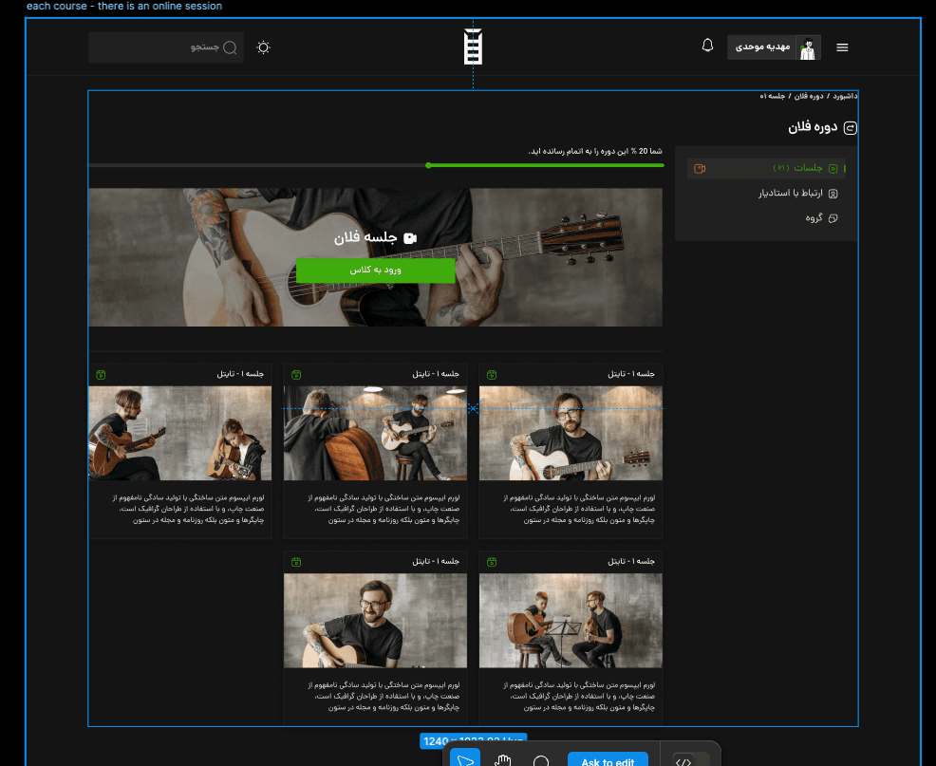Click the notification bell icon

click(x=706, y=45)
